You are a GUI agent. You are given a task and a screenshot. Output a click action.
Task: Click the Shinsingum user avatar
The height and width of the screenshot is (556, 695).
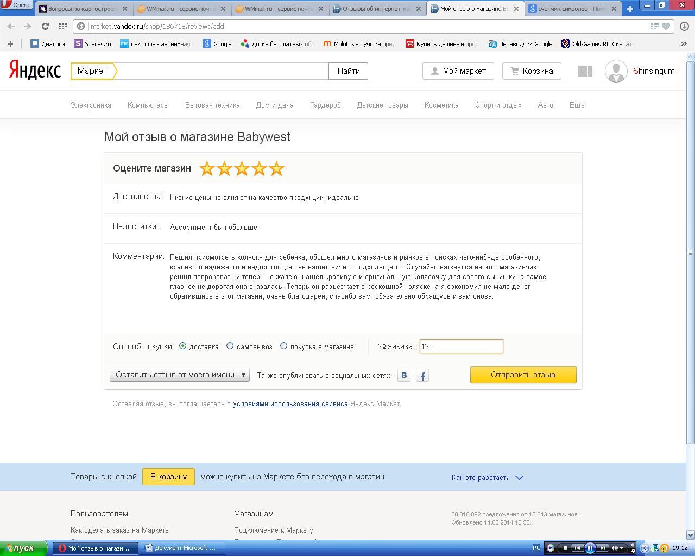(616, 71)
